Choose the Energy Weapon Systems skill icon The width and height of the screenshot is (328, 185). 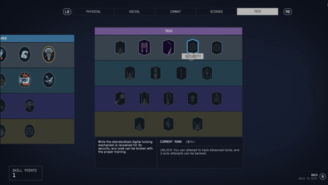point(130,73)
